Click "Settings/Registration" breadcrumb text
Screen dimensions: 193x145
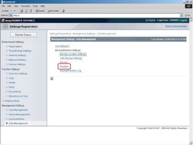60,34
